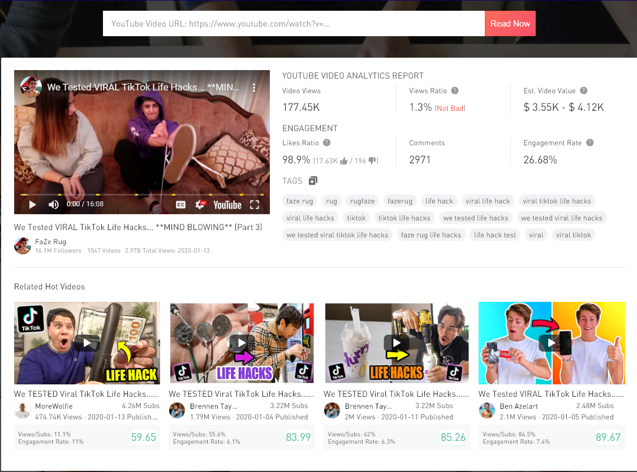Toggle closed captions CC button
This screenshot has height=472, width=637.
pyautogui.click(x=181, y=205)
